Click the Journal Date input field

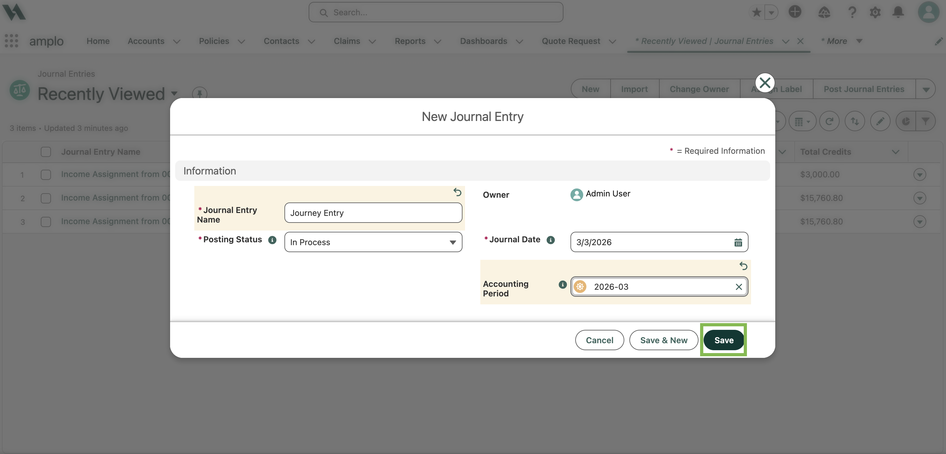point(659,242)
